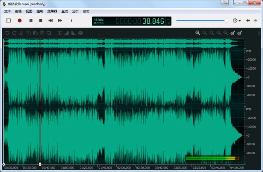Click the fourth magnifier zoom icon
Image resolution: width=263 pixels, height=172 pixels.
(x=219, y=33)
